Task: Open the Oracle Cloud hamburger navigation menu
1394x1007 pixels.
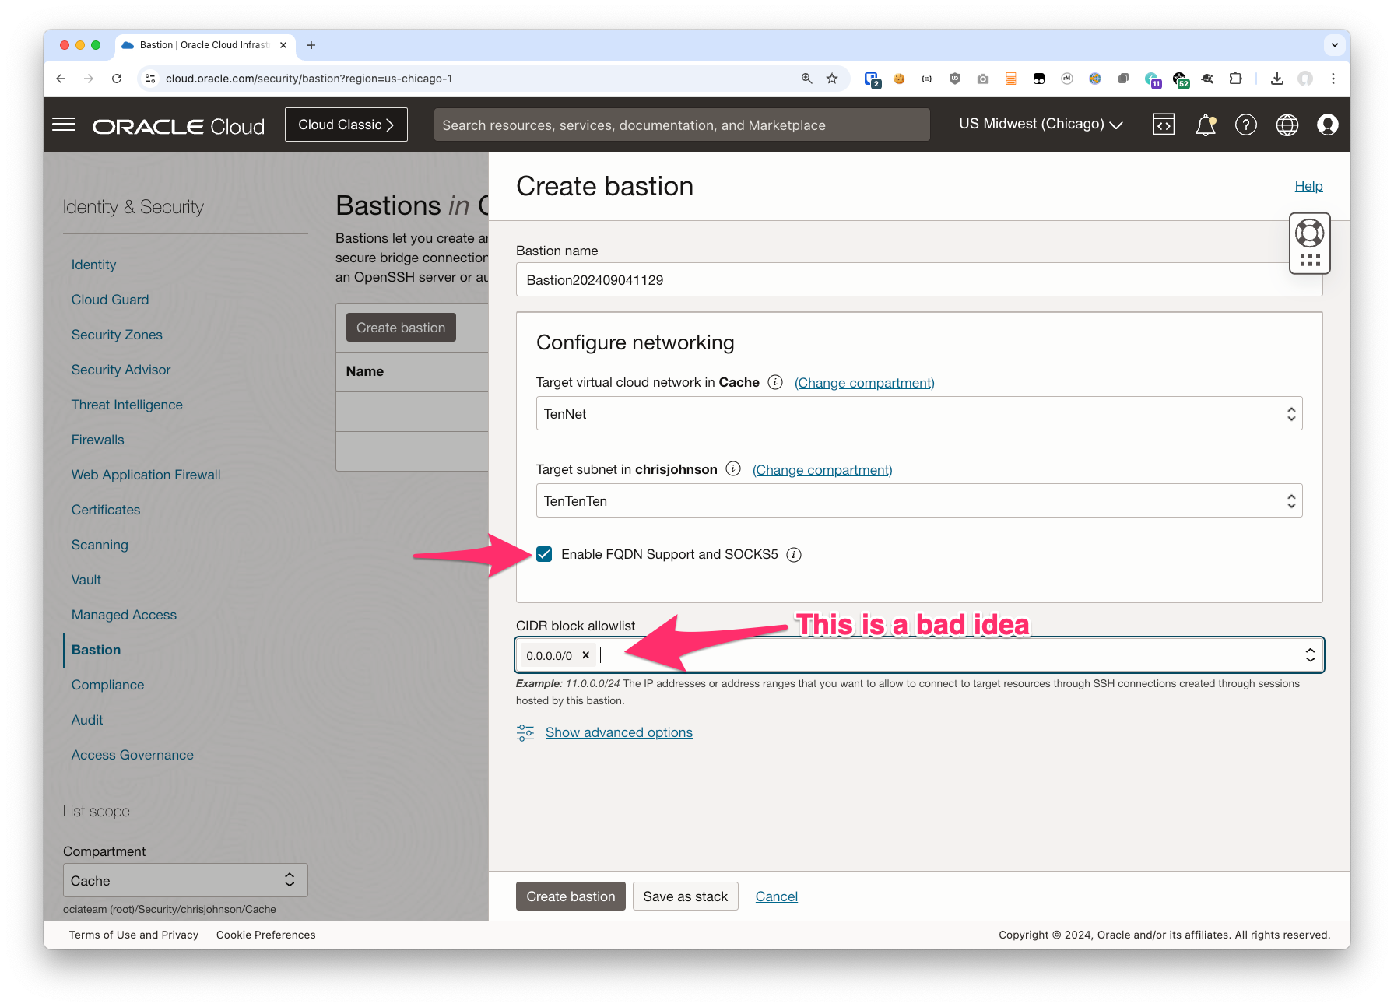Action: point(64,125)
